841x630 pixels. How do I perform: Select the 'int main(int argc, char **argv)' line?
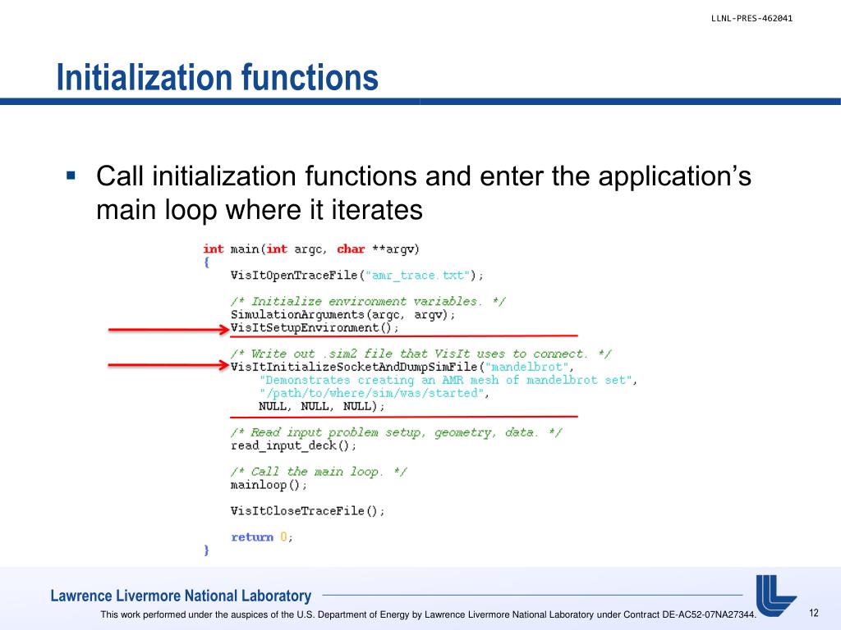311,249
